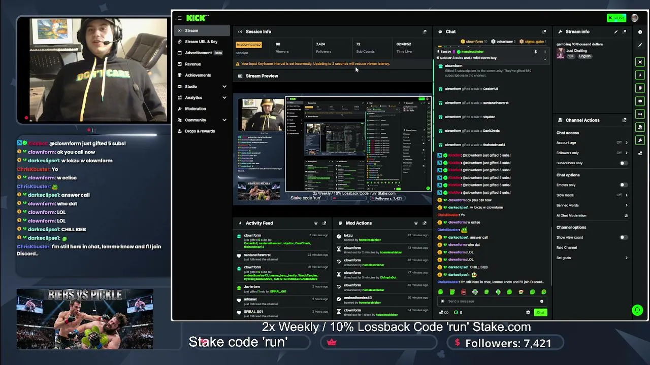Open chat settings gear icon
This screenshot has width=650, height=365.
point(528,312)
